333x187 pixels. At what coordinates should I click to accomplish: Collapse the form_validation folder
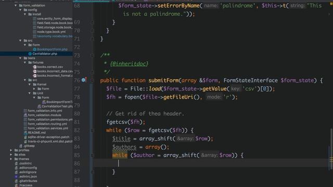(16, 6)
